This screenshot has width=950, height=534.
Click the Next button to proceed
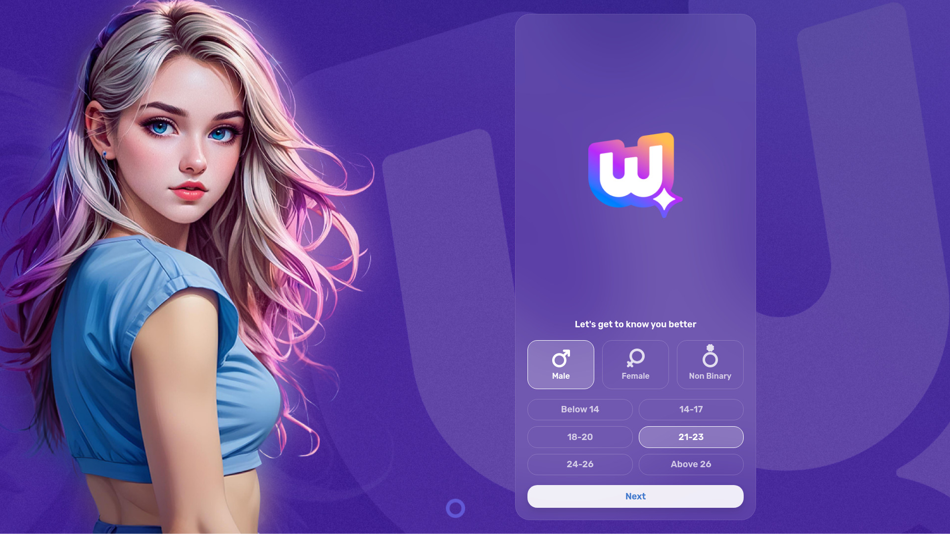pos(635,496)
